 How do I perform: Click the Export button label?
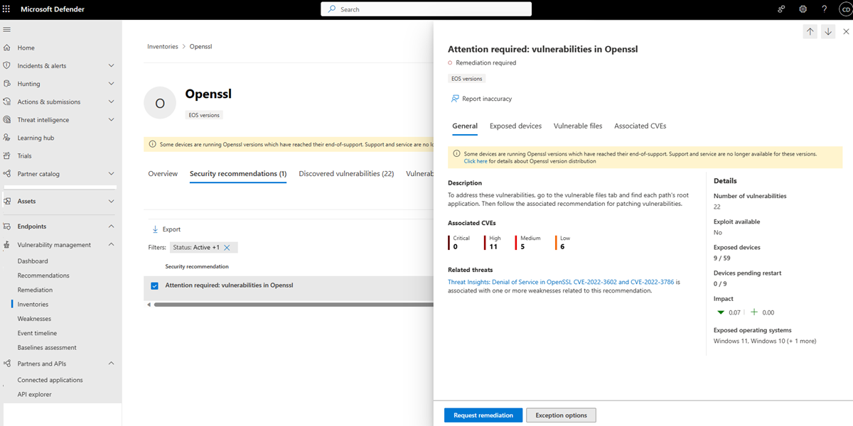[x=171, y=229]
